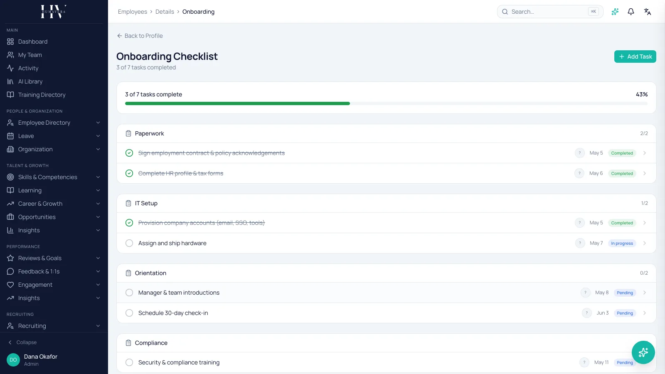665x374 pixels.
Task: Click 'Jun 3' due date
Action: coord(603,313)
